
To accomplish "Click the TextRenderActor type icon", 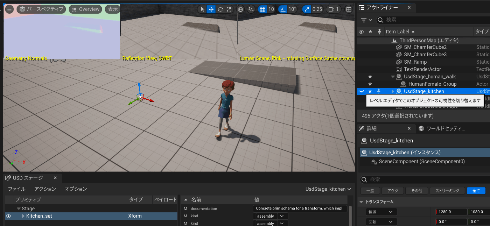I will click(399, 69).
